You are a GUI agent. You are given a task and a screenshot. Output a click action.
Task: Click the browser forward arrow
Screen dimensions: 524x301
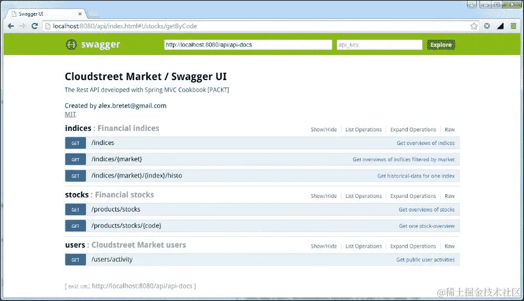23,26
